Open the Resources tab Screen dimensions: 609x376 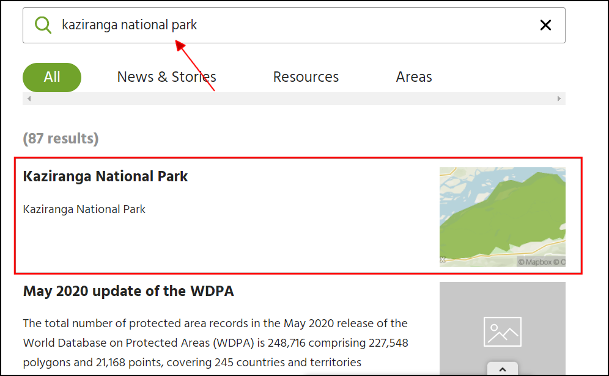tap(306, 78)
